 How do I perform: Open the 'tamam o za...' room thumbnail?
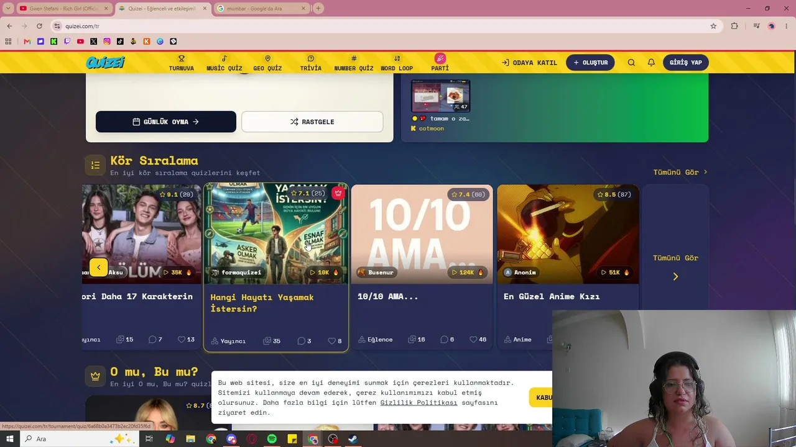(440, 96)
